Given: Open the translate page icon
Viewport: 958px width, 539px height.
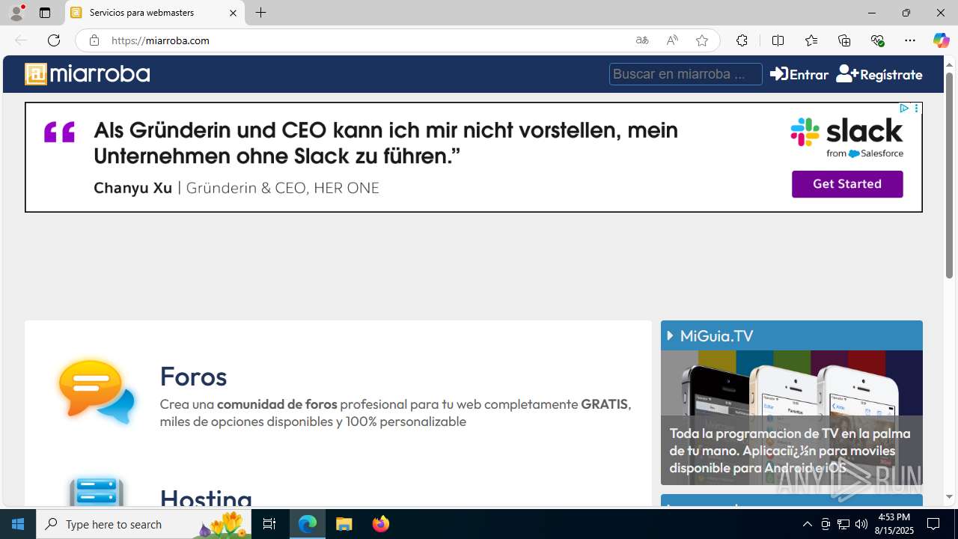Looking at the screenshot, I should pos(642,40).
